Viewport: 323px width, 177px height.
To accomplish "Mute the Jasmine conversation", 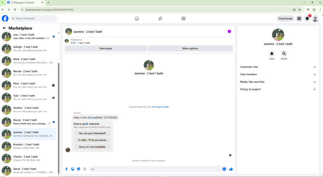I will pyautogui.click(x=272, y=54).
